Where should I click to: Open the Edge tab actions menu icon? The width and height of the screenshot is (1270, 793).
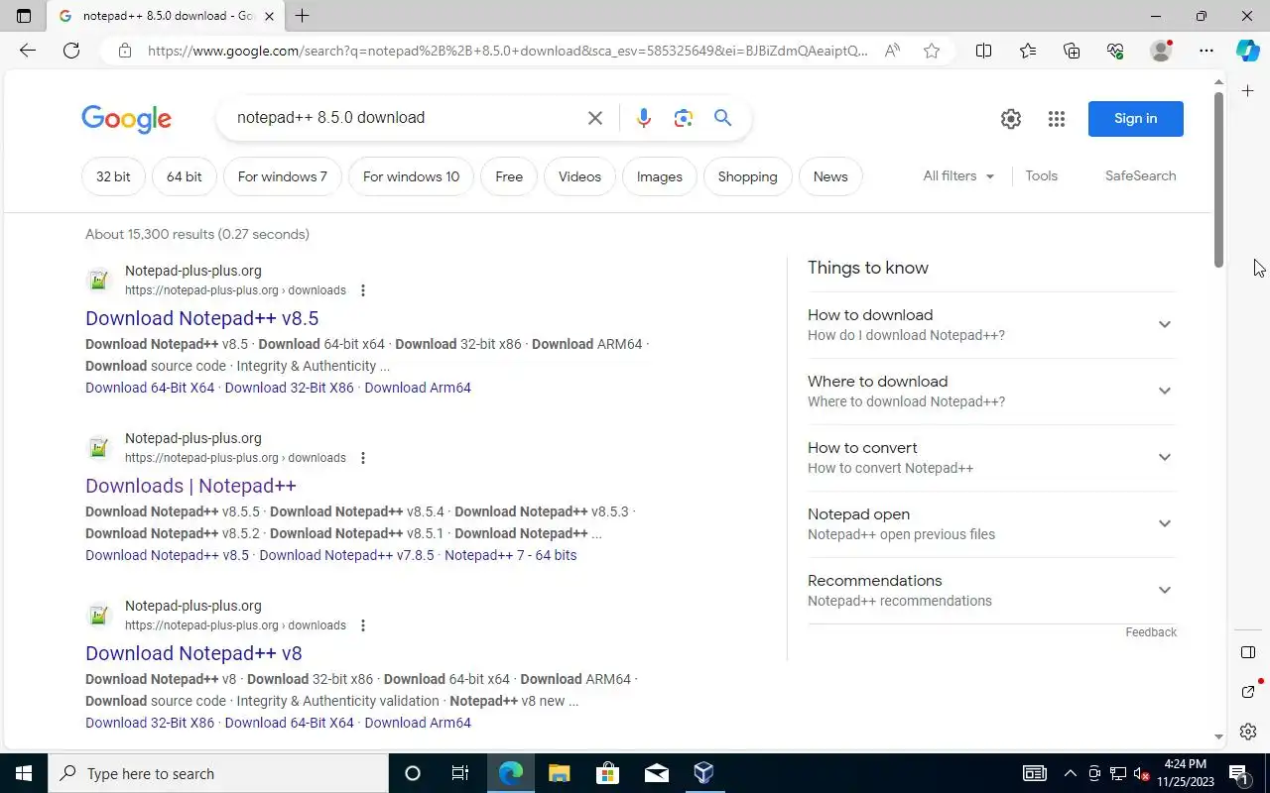[24, 16]
